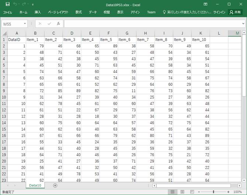This screenshot has height=195, width=247.
Task: Open the ホーム ribbon tab
Action: [23, 12]
